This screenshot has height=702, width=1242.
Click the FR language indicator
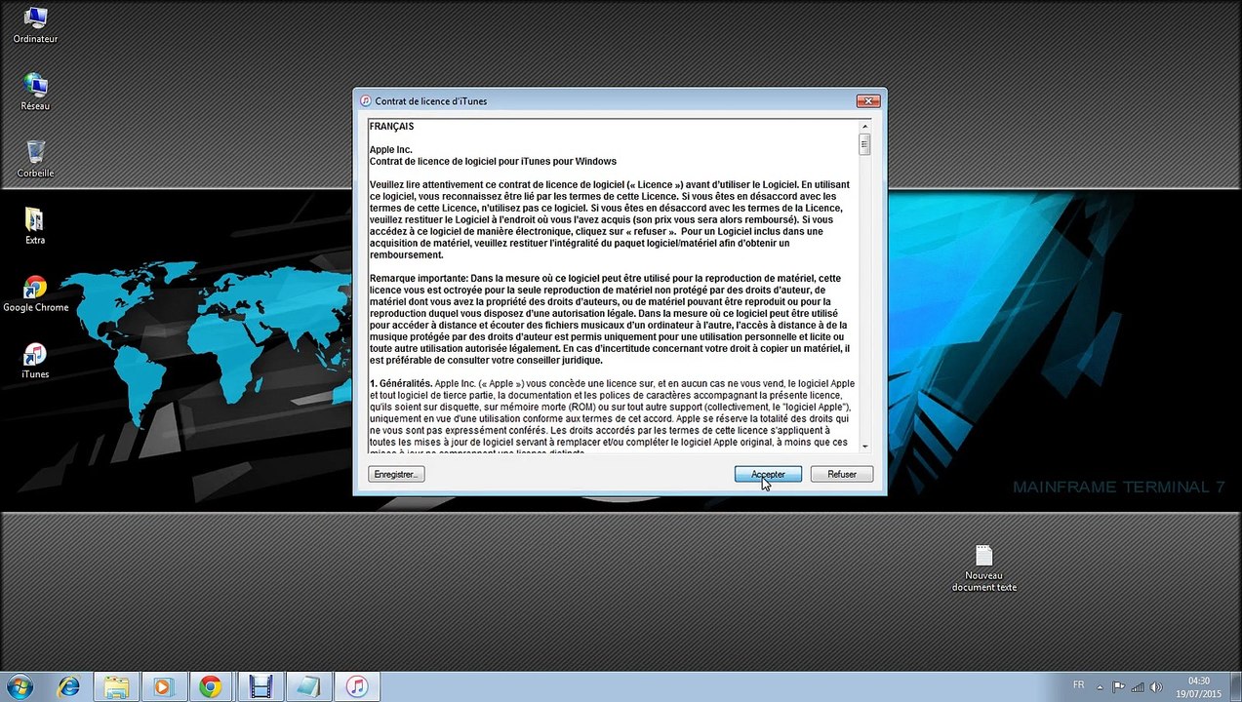point(1078,685)
